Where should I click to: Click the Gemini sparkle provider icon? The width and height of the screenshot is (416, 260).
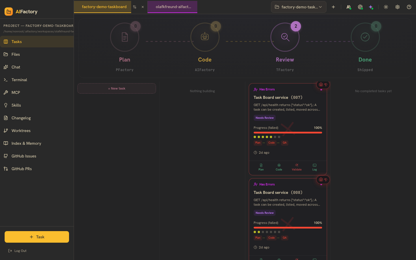pos(371,7)
